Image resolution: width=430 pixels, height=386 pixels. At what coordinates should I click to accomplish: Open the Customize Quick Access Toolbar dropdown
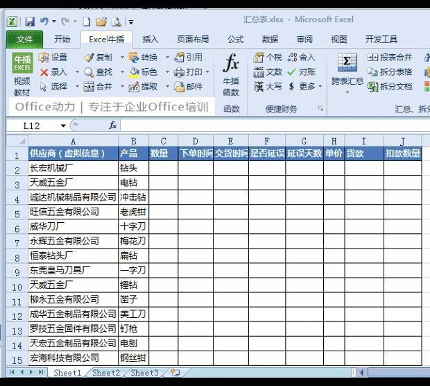131,22
